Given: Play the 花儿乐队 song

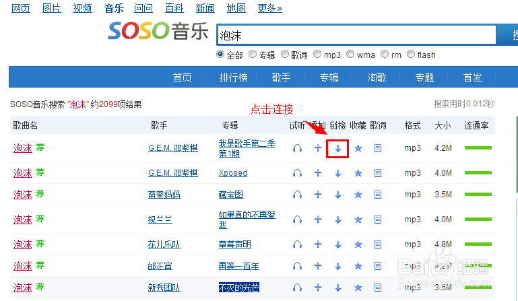Looking at the screenshot, I should [297, 244].
